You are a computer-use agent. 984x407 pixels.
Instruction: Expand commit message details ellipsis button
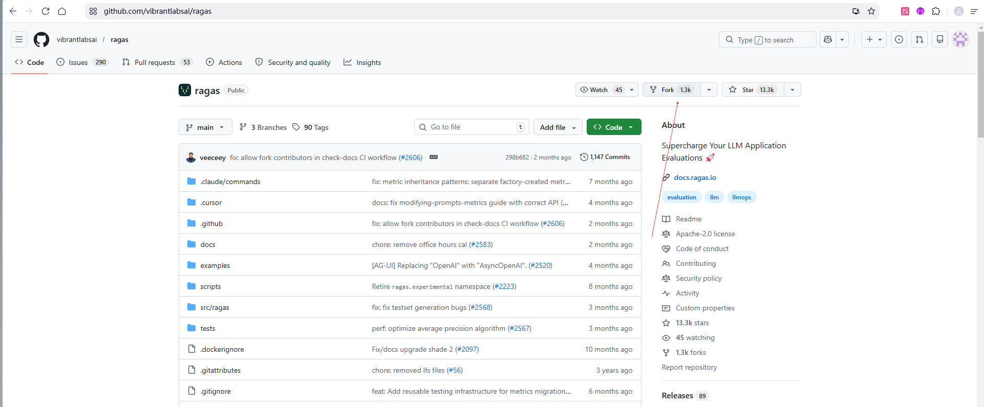point(434,157)
